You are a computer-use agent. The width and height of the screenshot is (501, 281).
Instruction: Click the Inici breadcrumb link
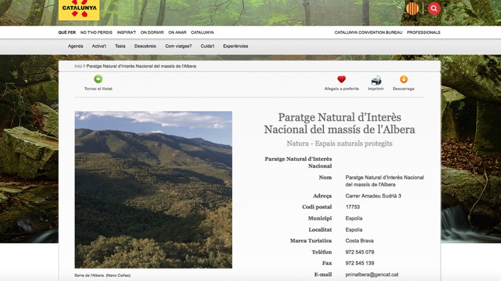(x=78, y=66)
